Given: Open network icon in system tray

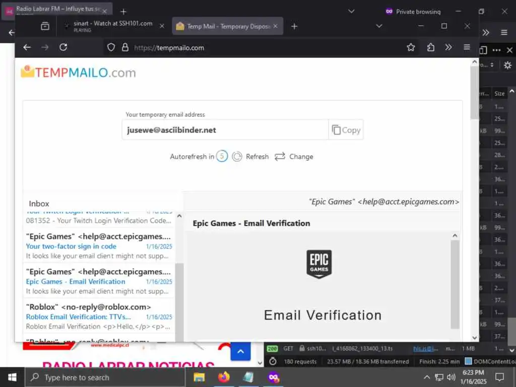Looking at the screenshot, I should [439, 377].
